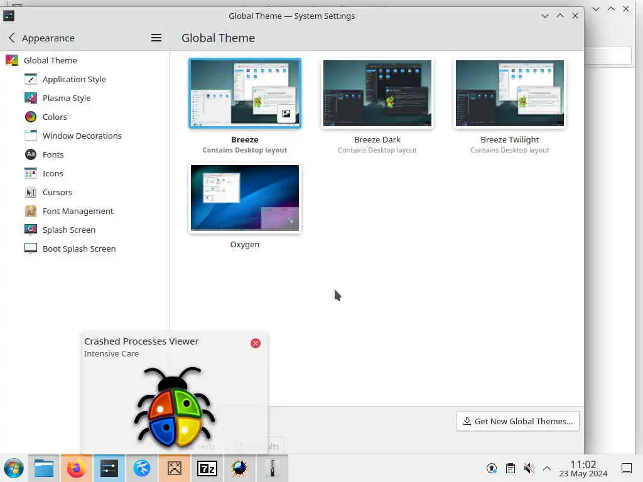Click the Font Management icon
Screen dimensions: 643x482
(x=31, y=211)
